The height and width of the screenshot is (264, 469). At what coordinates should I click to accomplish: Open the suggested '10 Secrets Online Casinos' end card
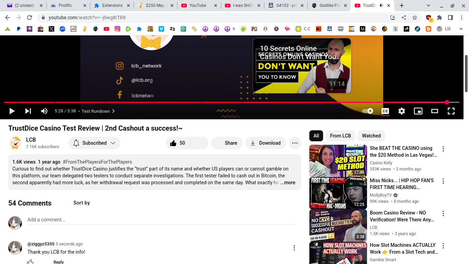[302, 65]
